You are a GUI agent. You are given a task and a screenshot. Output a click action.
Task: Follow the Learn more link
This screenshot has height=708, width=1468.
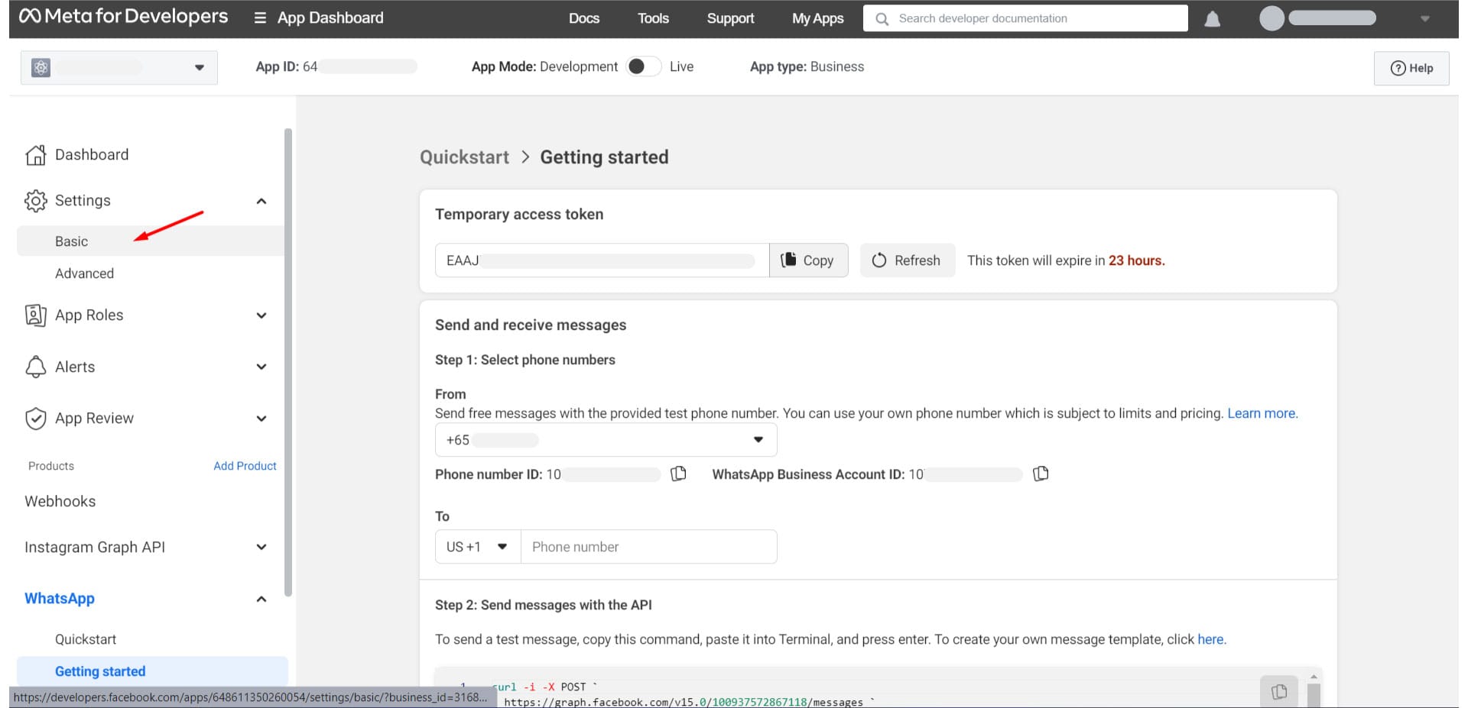tap(1262, 413)
